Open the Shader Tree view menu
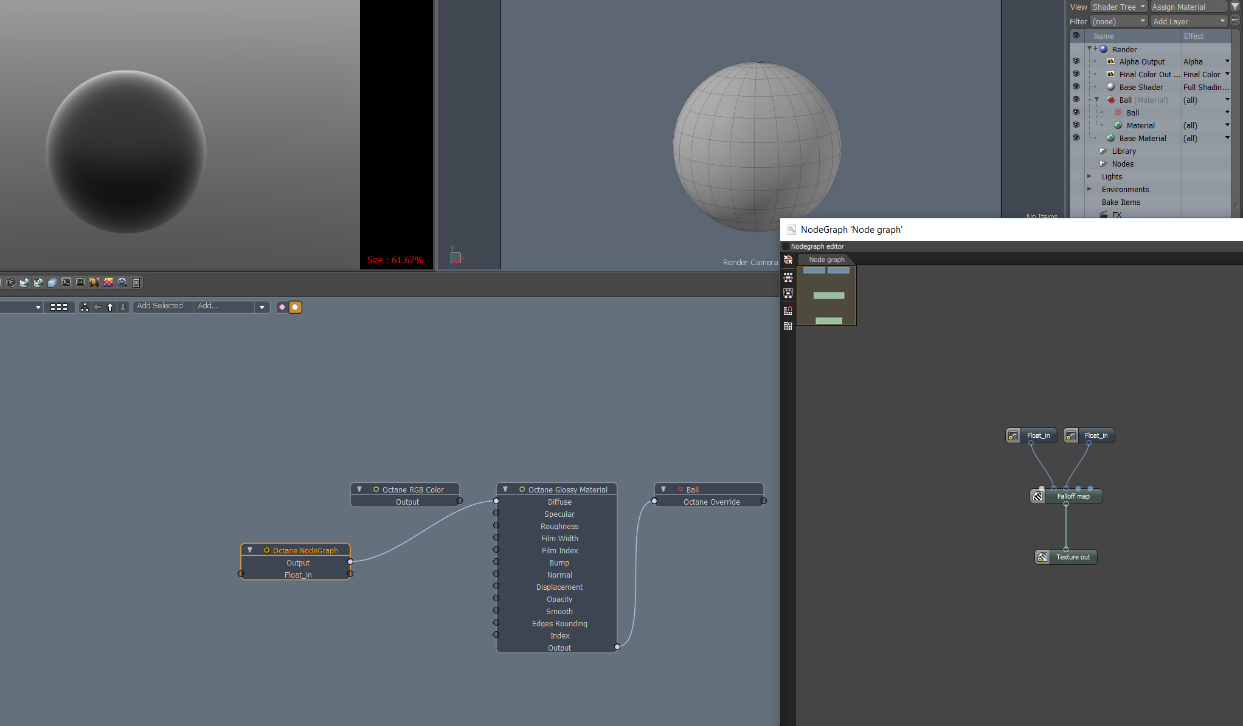This screenshot has width=1243, height=726. pyautogui.click(x=1118, y=7)
